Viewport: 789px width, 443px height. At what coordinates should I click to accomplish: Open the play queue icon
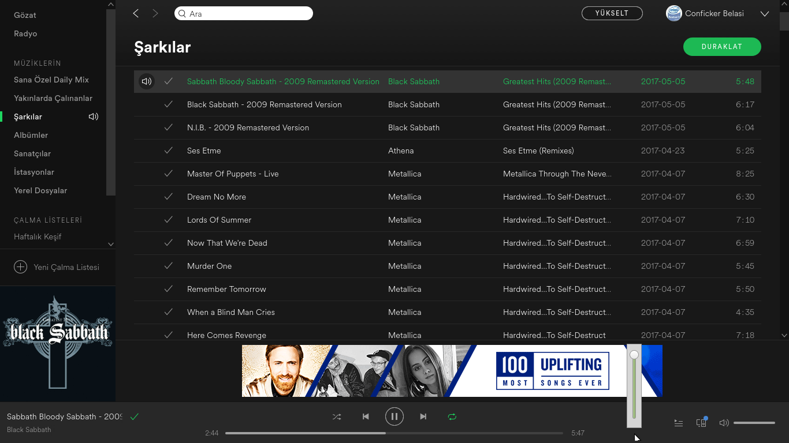[679, 423]
